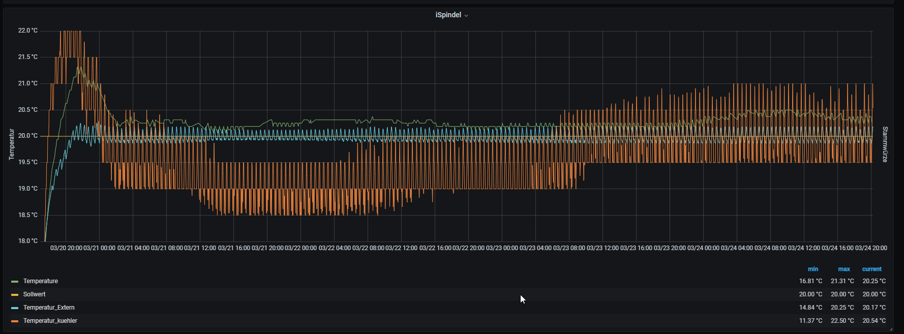Click the Temperatur left axis label
The height and width of the screenshot is (334, 904).
pyautogui.click(x=12, y=144)
